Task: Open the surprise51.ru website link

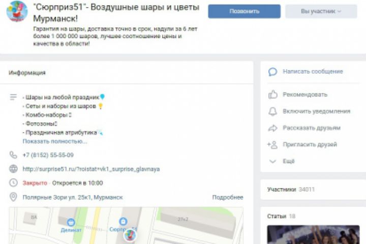Action: click(x=91, y=169)
